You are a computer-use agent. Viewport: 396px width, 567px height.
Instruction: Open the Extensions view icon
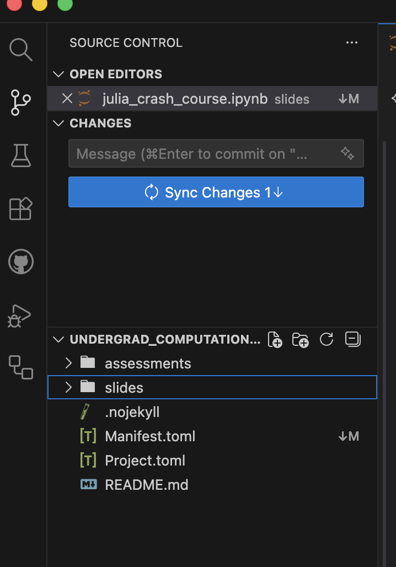click(22, 209)
